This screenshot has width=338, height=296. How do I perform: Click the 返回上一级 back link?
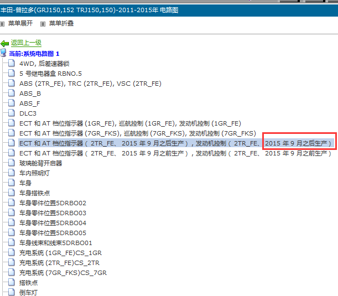pyautogui.click(x=26, y=43)
